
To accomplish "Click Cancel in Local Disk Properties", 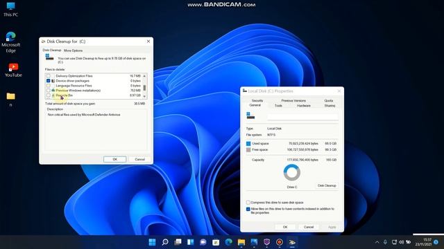I will pos(309,227).
